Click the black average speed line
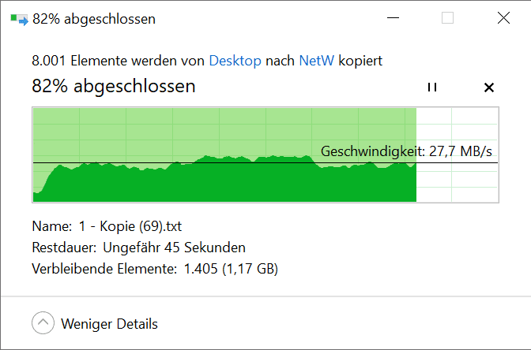Viewport: 531px width, 350px height. coord(265,163)
